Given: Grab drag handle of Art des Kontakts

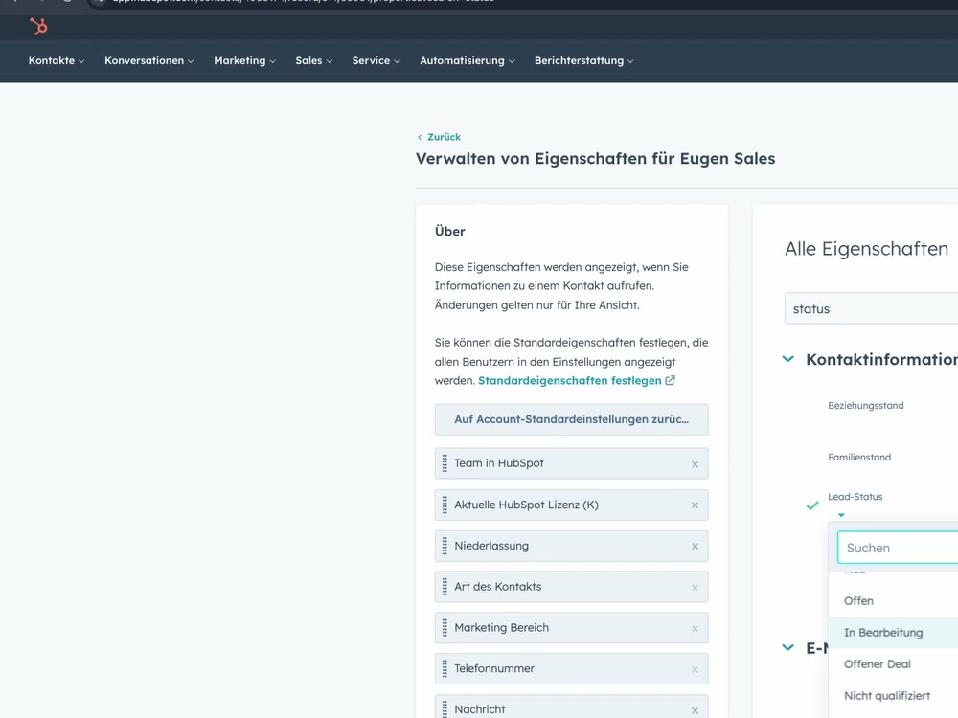Looking at the screenshot, I should (x=445, y=587).
